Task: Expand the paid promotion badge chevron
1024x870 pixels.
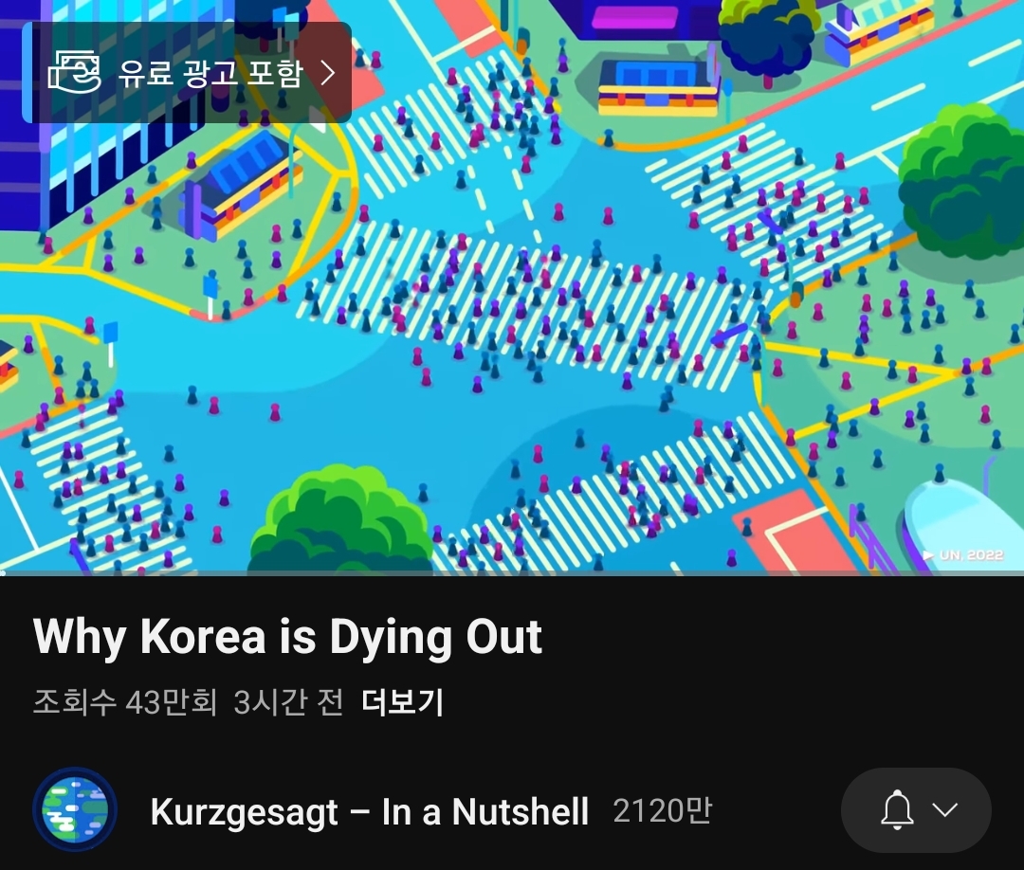Action: (328, 72)
